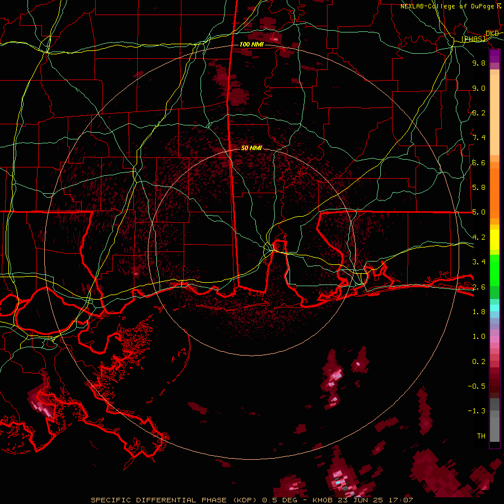
Task: Pick the gray TH segment of color bar
Action: tap(494, 429)
